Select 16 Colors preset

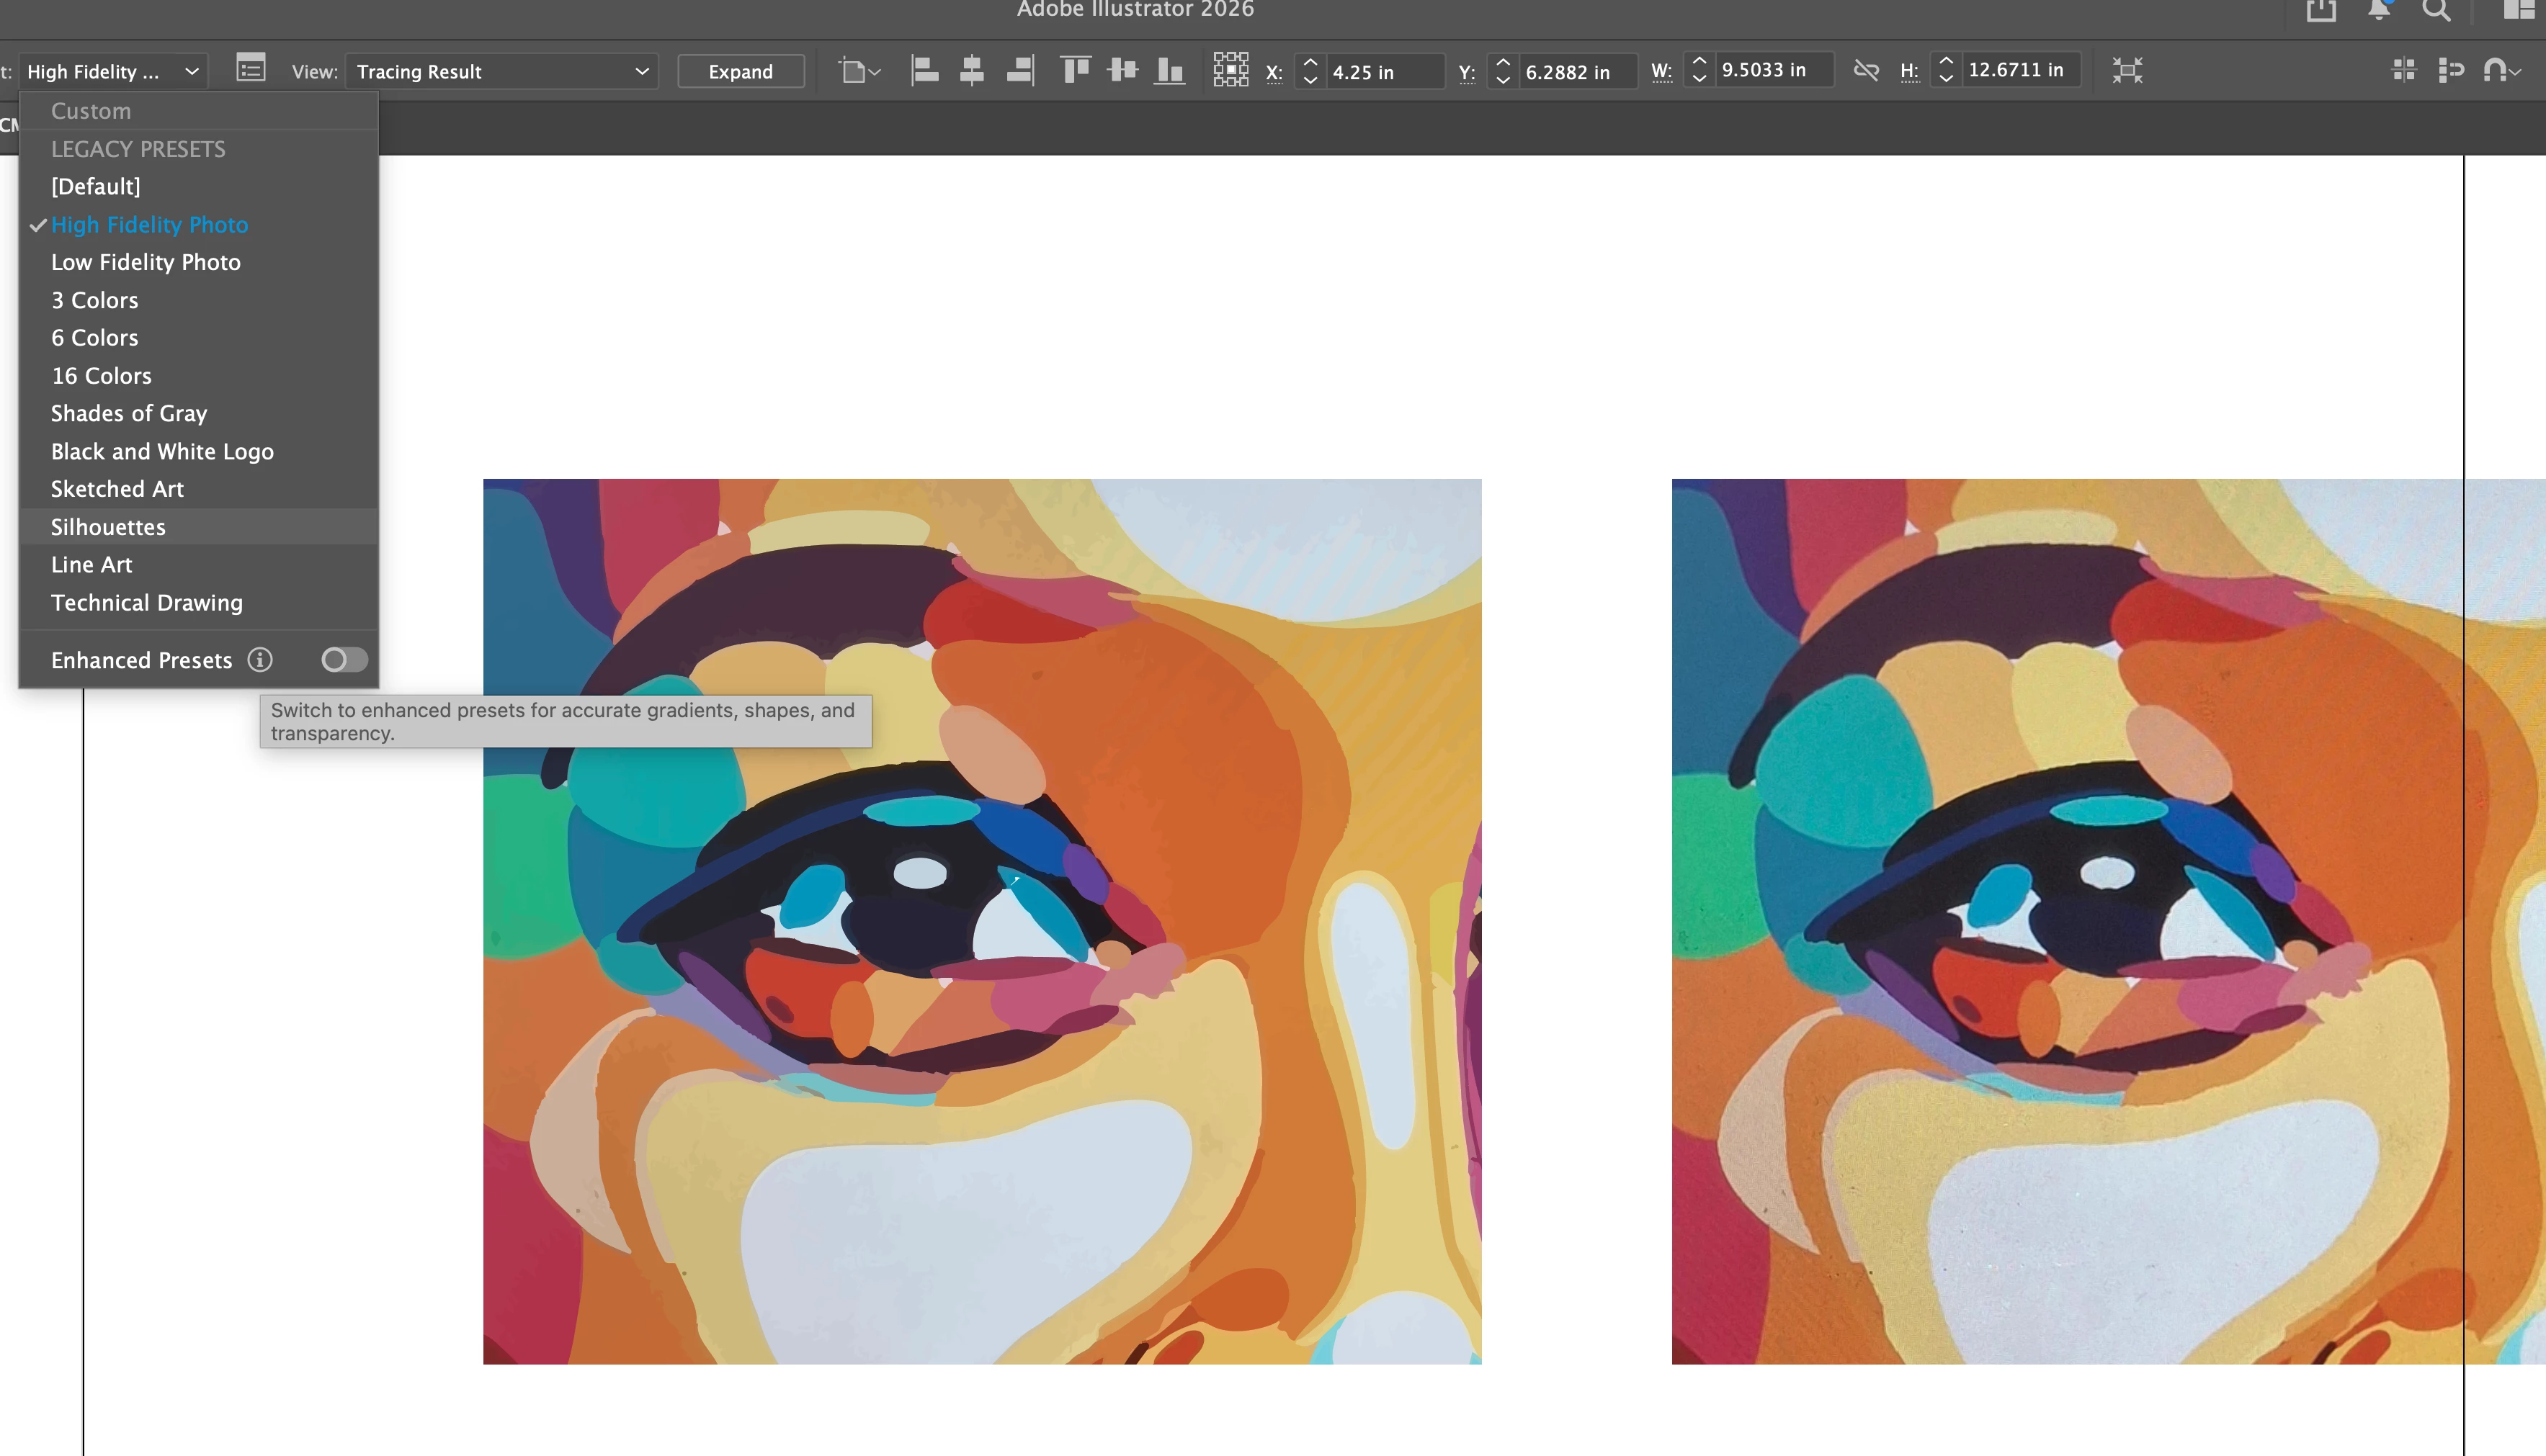click(101, 376)
